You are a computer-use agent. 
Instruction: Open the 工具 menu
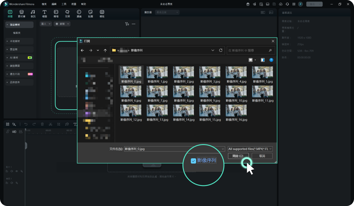(x=64, y=4)
